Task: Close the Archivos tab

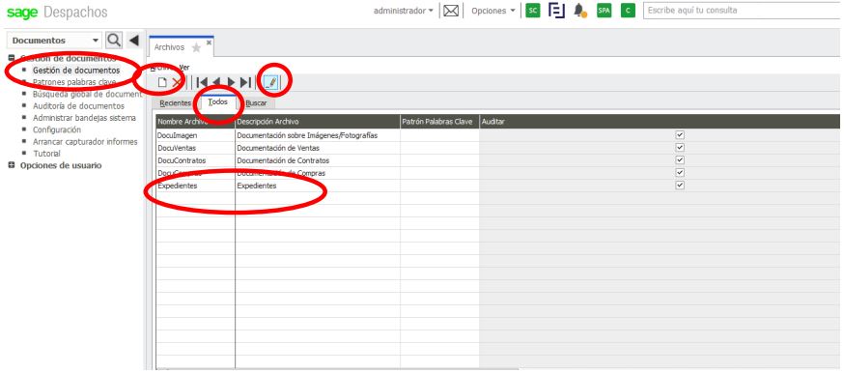Action: 209,43
